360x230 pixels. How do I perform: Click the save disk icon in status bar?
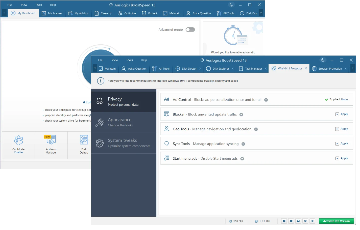[x=298, y=221]
